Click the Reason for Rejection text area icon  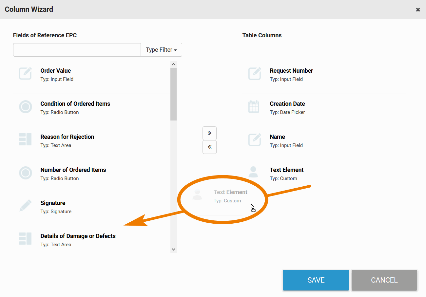point(26,140)
